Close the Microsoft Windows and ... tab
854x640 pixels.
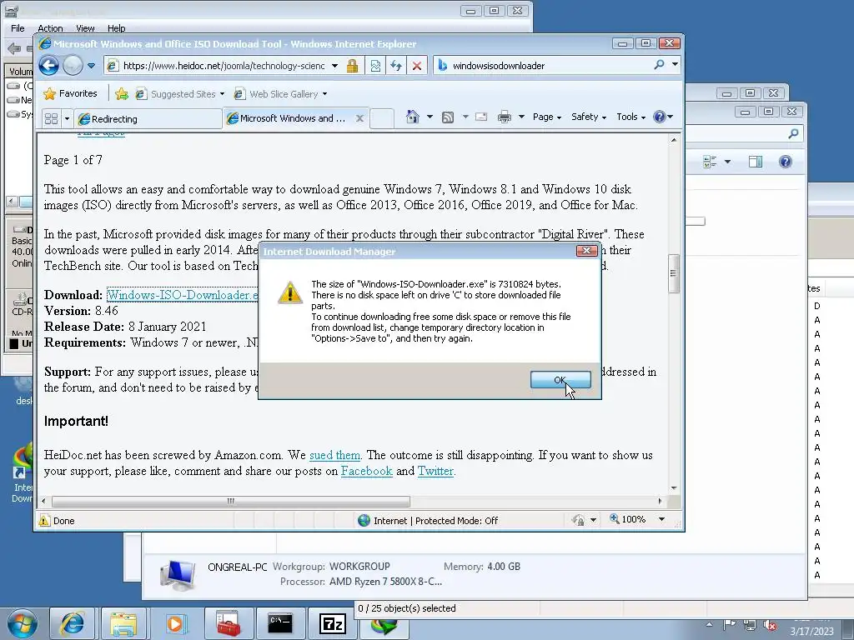coord(359,118)
